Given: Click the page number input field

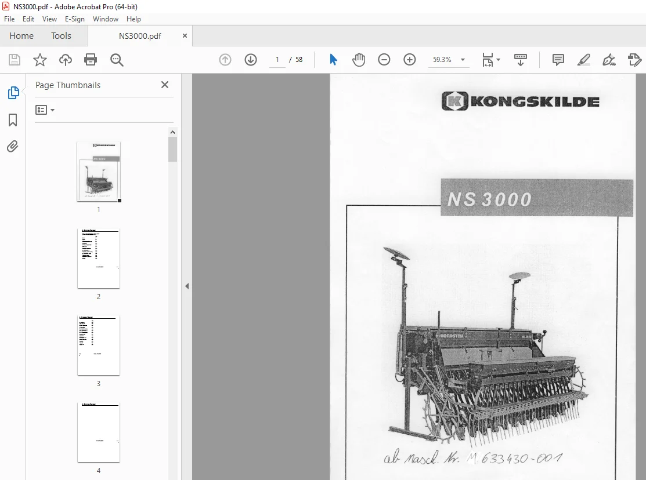Looking at the screenshot, I should click(277, 60).
